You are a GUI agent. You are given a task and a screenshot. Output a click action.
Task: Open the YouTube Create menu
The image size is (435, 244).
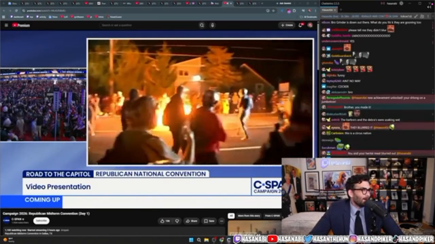287,25
